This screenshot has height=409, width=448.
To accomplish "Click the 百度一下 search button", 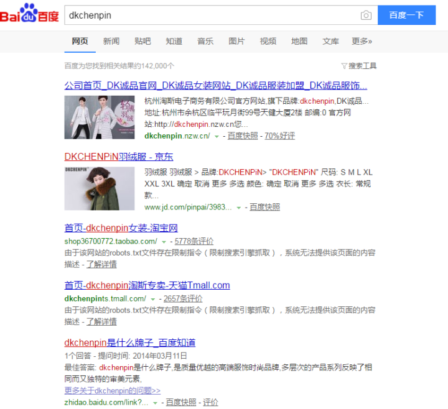I will click(x=406, y=15).
